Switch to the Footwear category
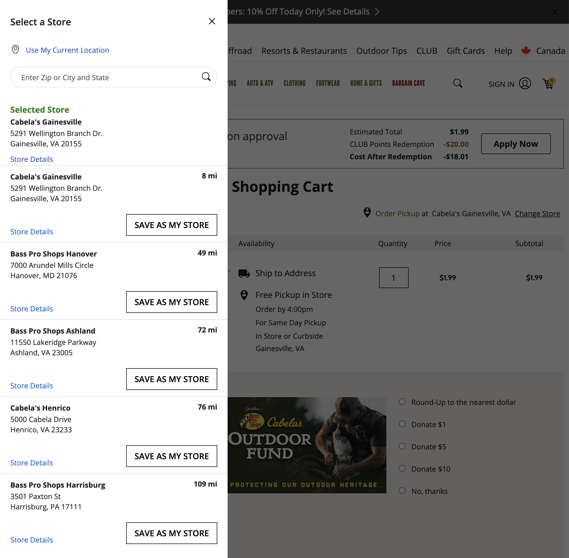Screen dimensions: 569x558 (x=328, y=83)
